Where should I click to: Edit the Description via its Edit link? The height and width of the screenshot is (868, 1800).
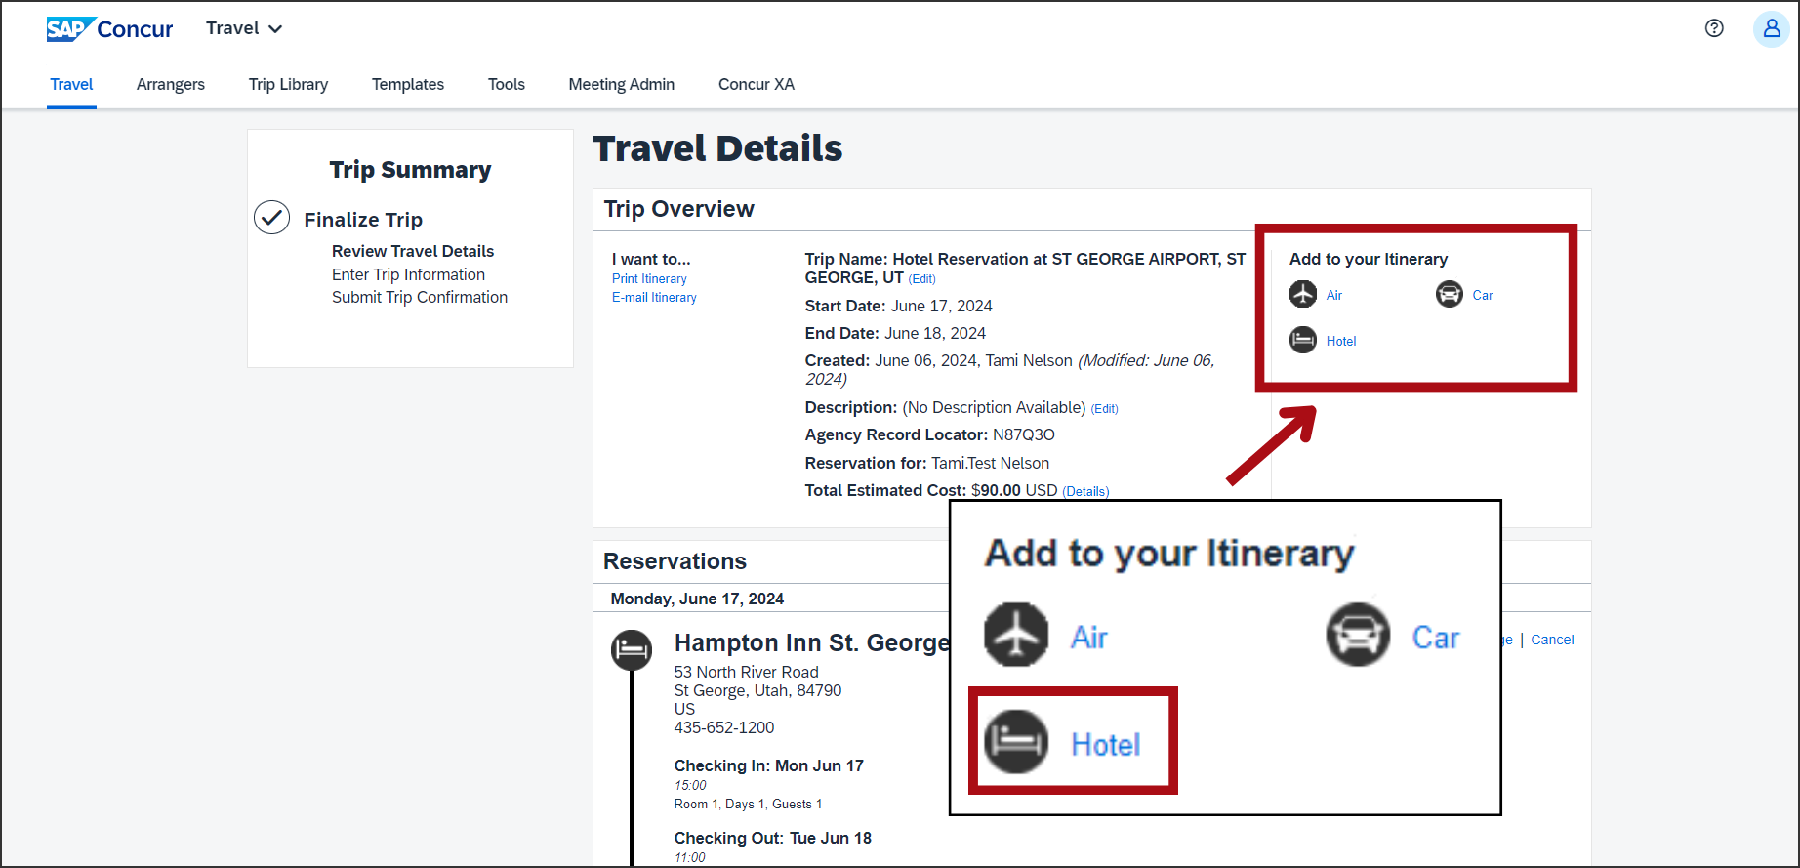1104,409
